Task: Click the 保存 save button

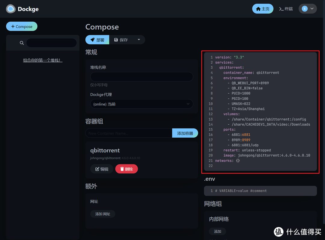Action: (121, 40)
